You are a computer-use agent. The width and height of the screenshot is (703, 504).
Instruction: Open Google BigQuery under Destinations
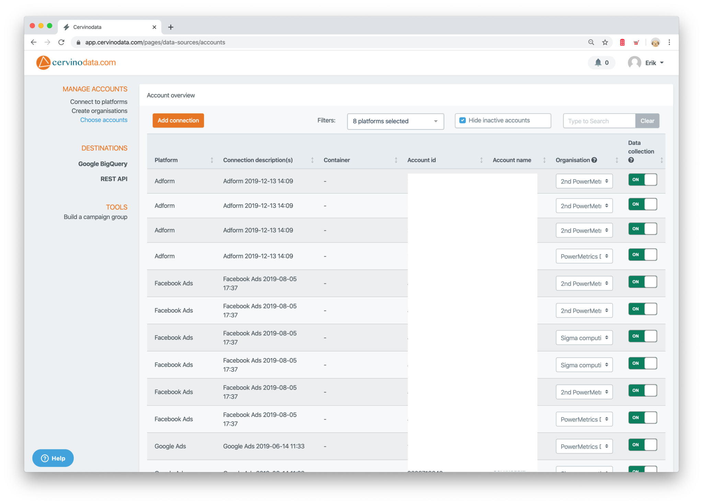(x=103, y=164)
